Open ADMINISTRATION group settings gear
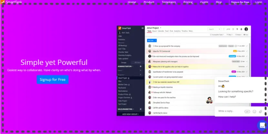Viewport: 268px width, 134px height. 140,66
